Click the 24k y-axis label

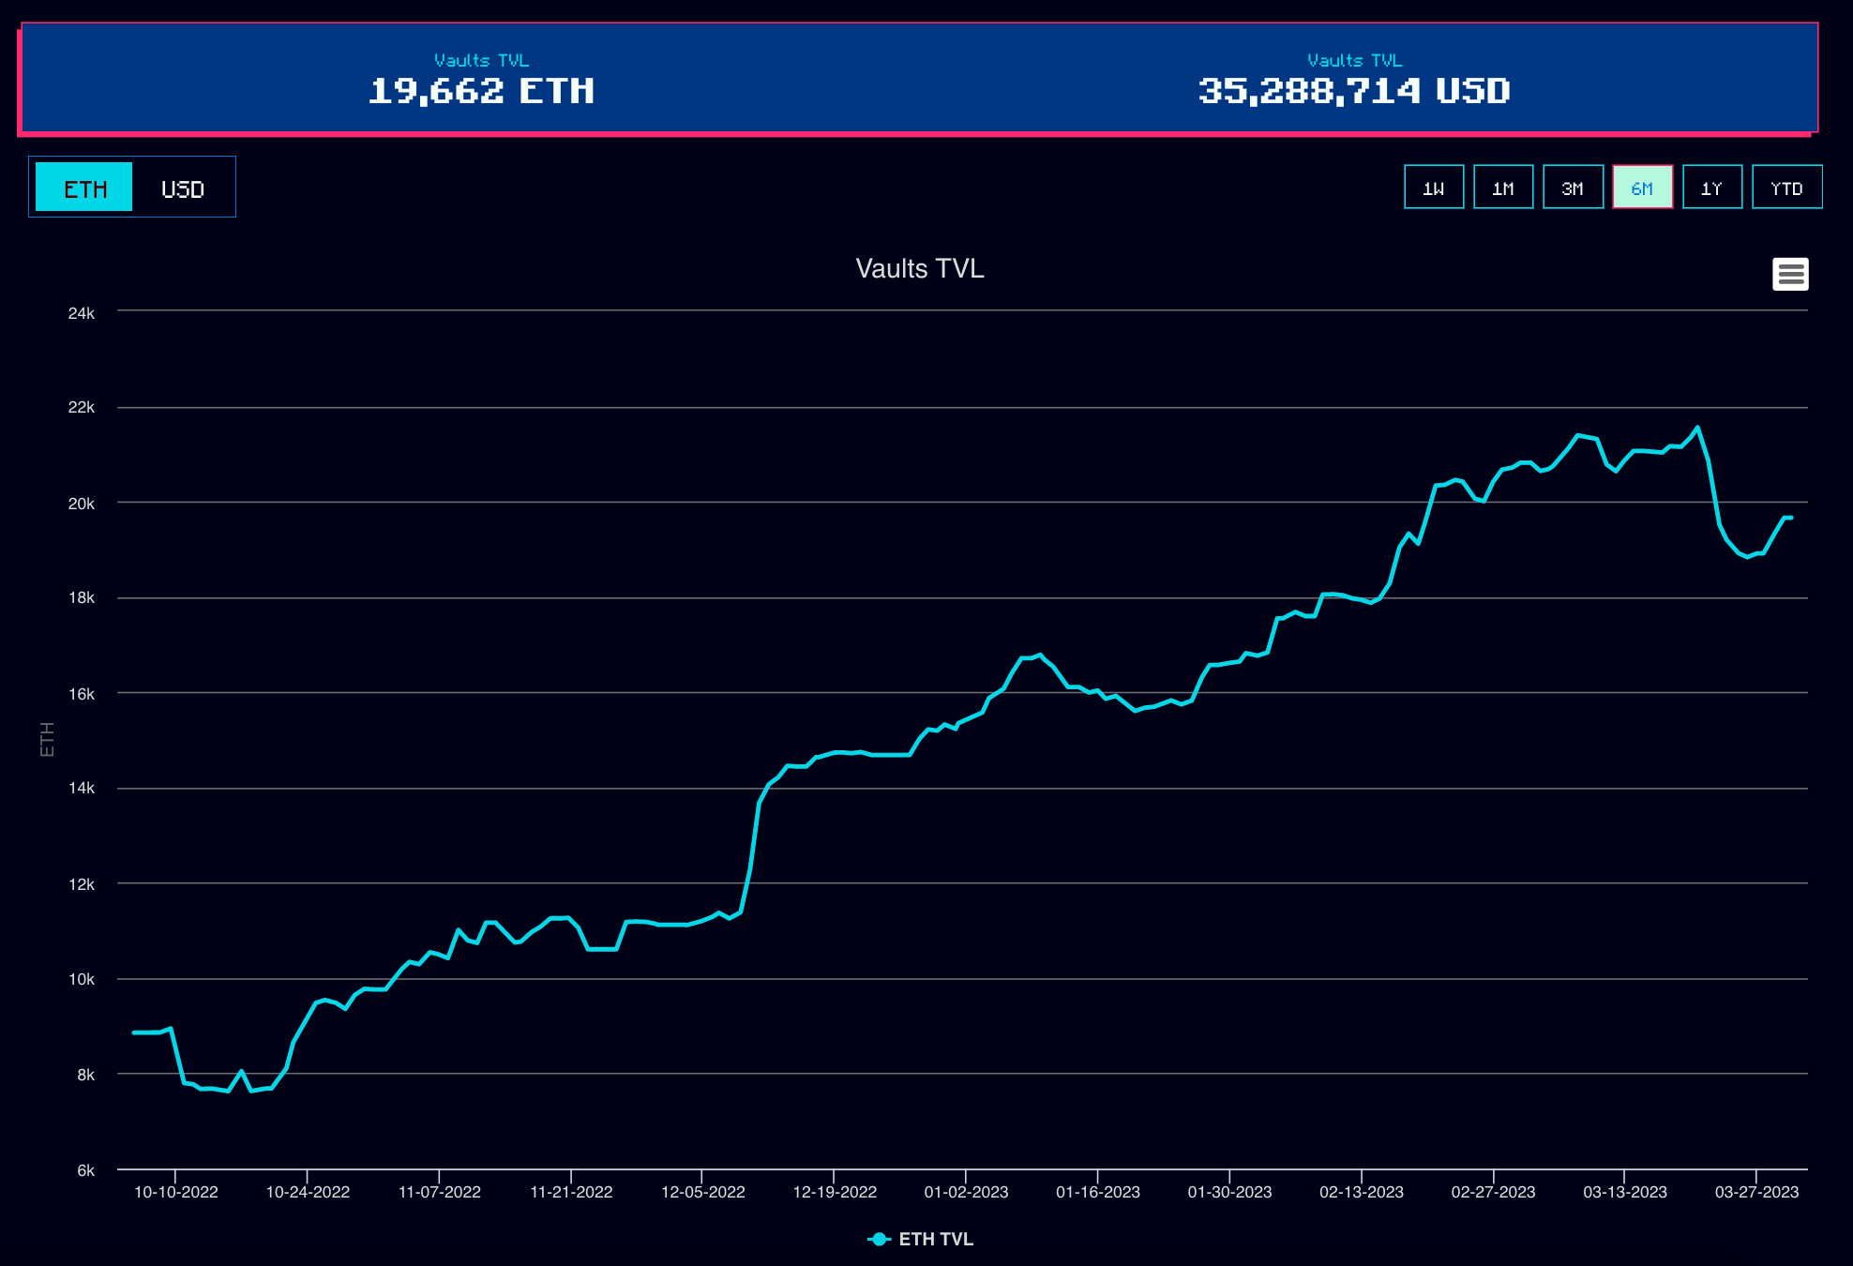point(82,313)
